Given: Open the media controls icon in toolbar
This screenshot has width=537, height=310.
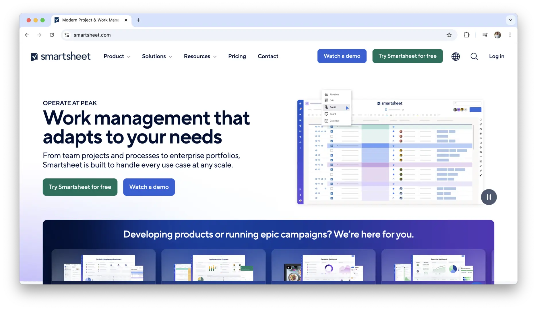Looking at the screenshot, I should pyautogui.click(x=485, y=35).
